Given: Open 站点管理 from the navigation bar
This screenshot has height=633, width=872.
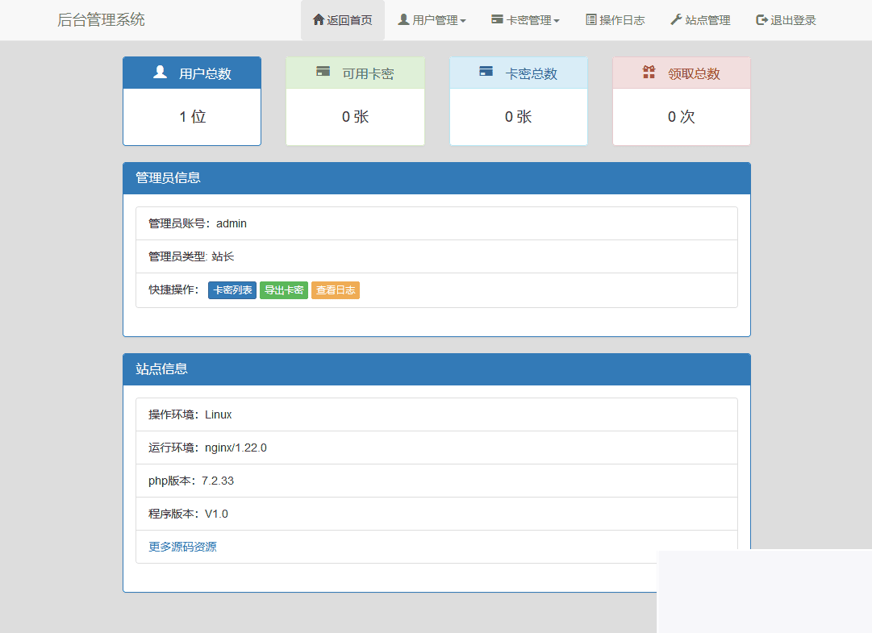Looking at the screenshot, I should [x=699, y=20].
